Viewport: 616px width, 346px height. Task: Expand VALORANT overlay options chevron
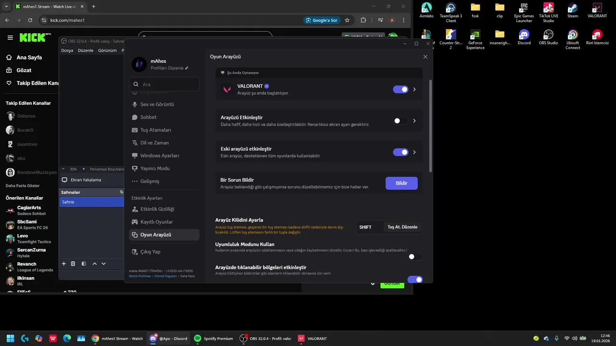click(414, 89)
